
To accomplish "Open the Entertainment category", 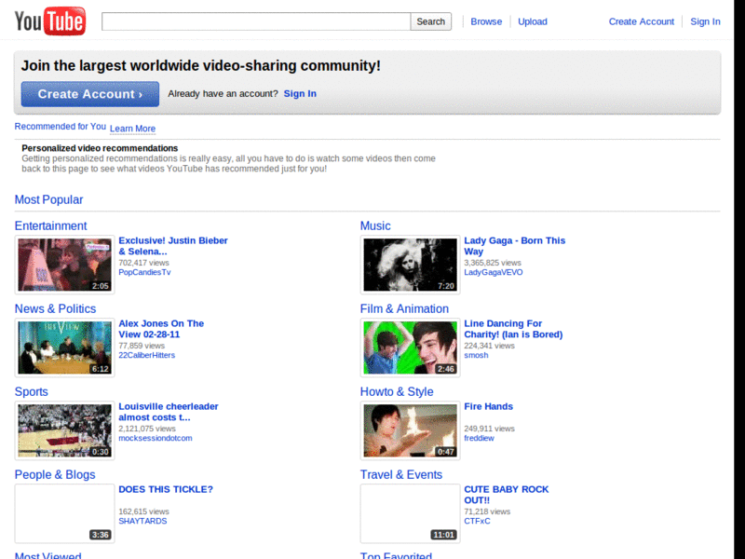I will click(50, 225).
